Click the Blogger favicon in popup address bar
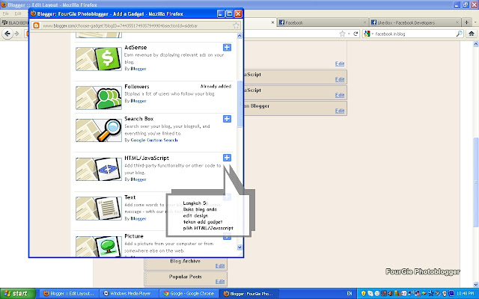This screenshot has height=299, width=479. pos(37,25)
